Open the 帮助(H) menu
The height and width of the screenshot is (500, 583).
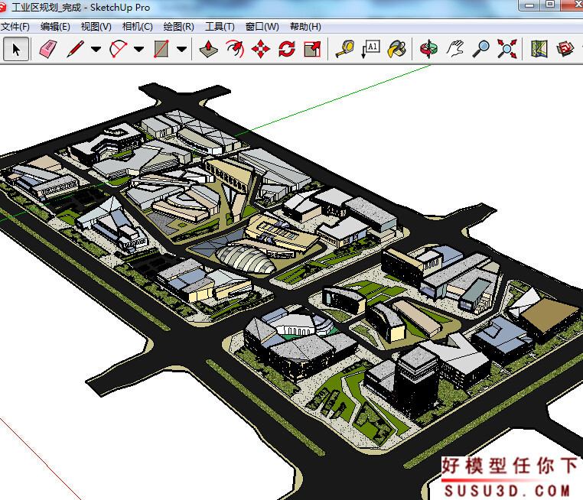pos(305,27)
